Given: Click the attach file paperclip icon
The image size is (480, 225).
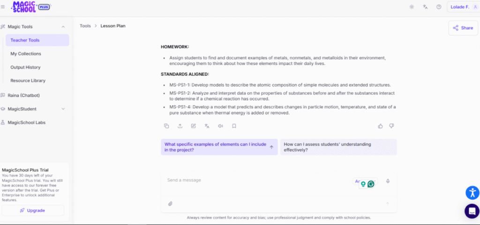Looking at the screenshot, I should 171,203.
